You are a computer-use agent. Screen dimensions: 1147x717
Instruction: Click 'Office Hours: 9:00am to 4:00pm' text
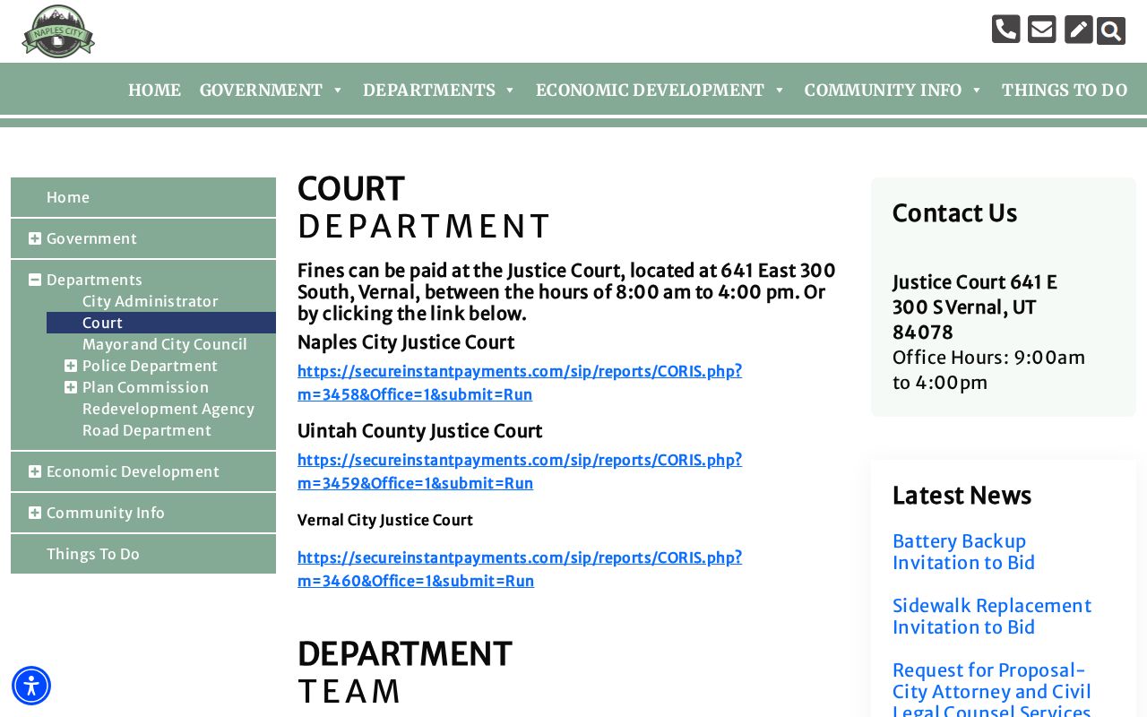[988, 370]
